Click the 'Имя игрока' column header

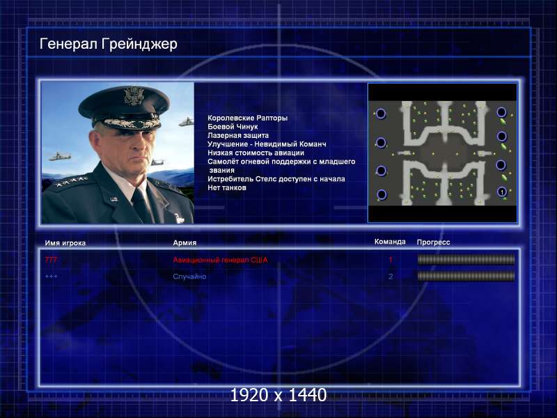(65, 243)
